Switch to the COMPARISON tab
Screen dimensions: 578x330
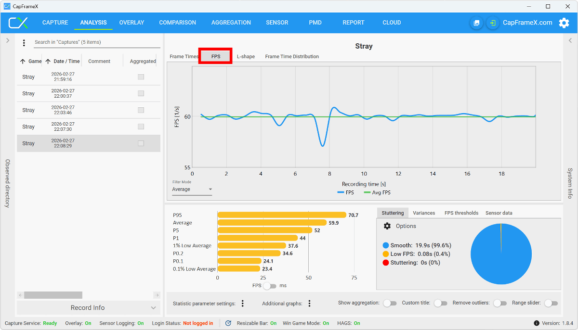click(x=177, y=23)
